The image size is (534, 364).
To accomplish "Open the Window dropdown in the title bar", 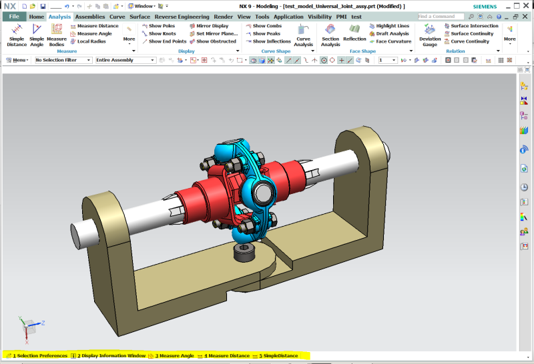I will [x=142, y=6].
